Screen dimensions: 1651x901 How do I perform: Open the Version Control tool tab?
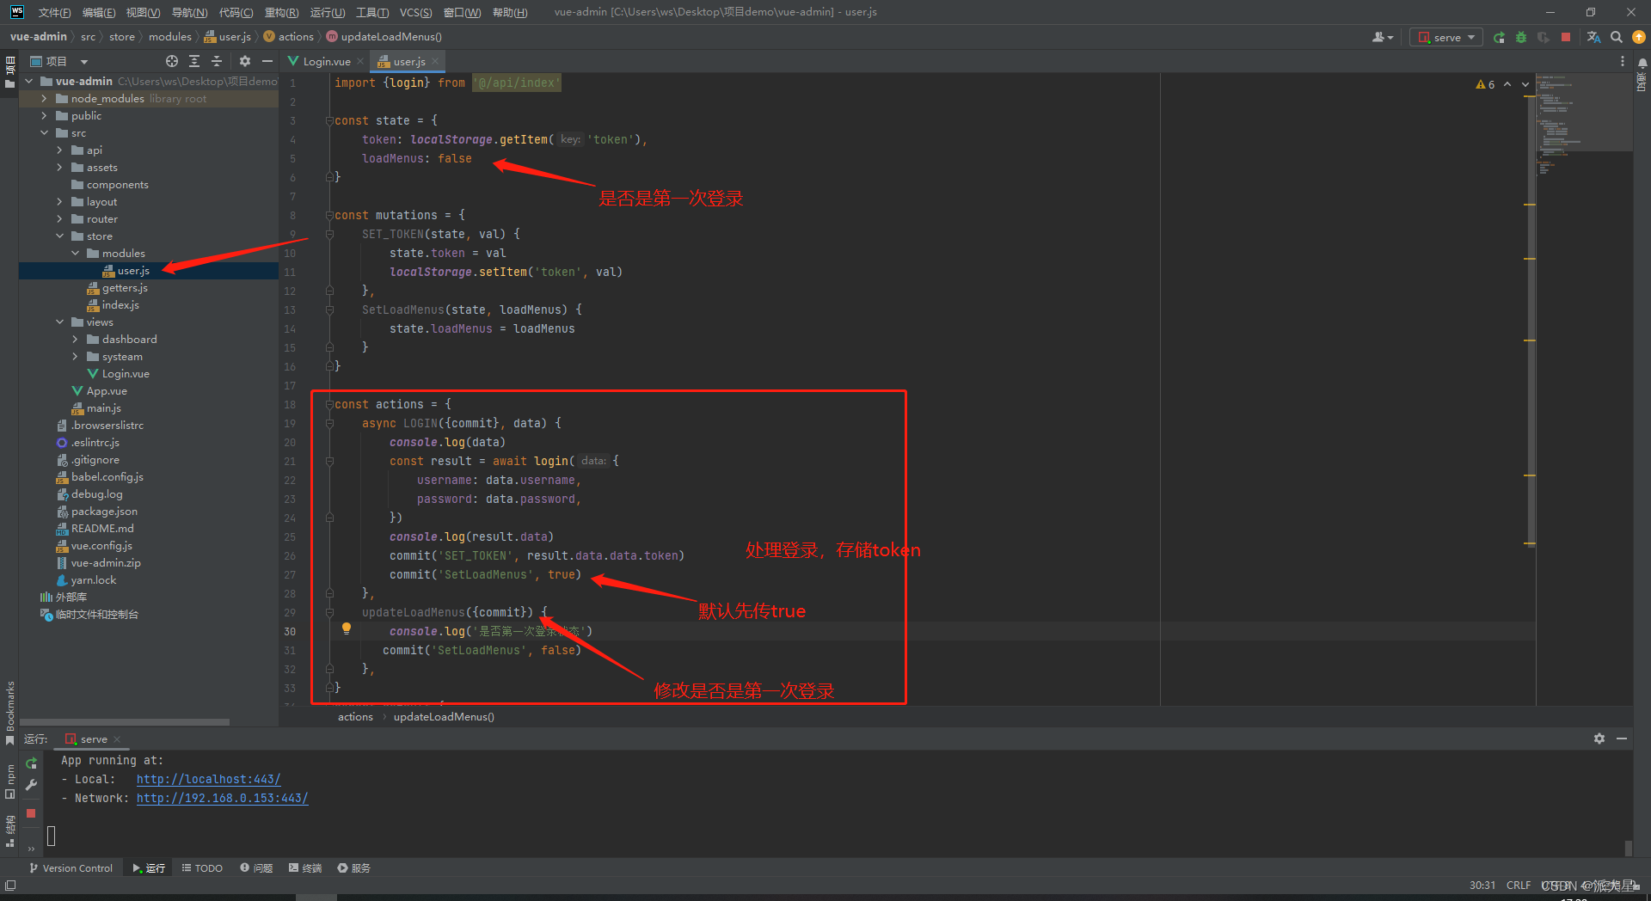(x=71, y=868)
